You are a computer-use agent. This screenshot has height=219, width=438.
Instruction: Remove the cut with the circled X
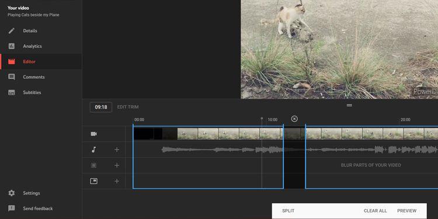(294, 119)
